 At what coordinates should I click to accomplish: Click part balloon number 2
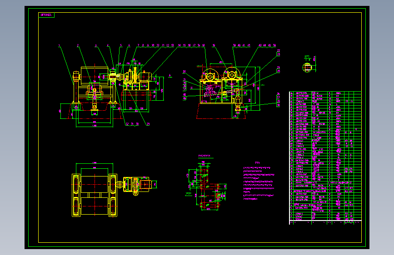[78, 45]
